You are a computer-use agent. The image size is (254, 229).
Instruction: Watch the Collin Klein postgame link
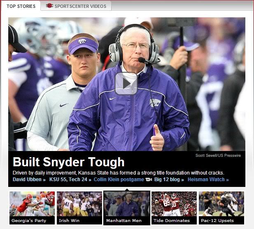tap(119, 179)
